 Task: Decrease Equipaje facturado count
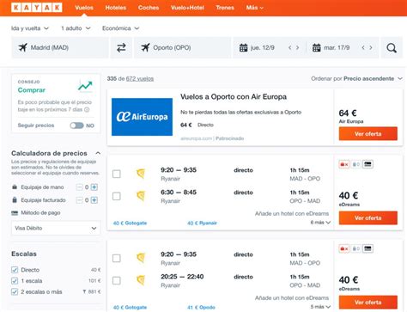[x=79, y=200]
